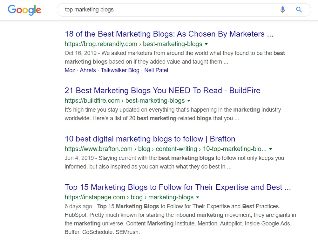
Task: Click 'informed, but also inspired' snippet line
Action: click(148, 167)
